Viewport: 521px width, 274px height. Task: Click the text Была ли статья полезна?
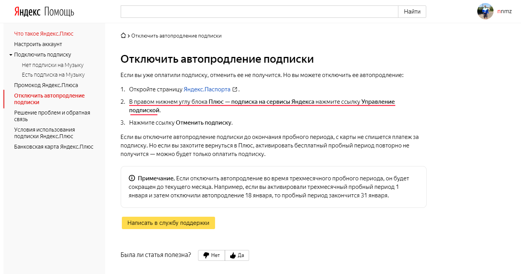point(156,255)
